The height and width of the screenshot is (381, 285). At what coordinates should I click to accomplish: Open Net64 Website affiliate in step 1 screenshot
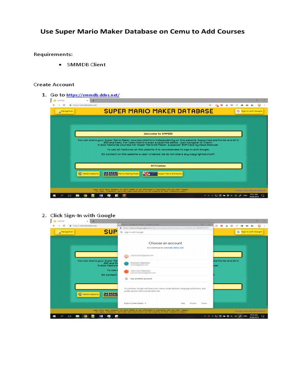click(88, 174)
